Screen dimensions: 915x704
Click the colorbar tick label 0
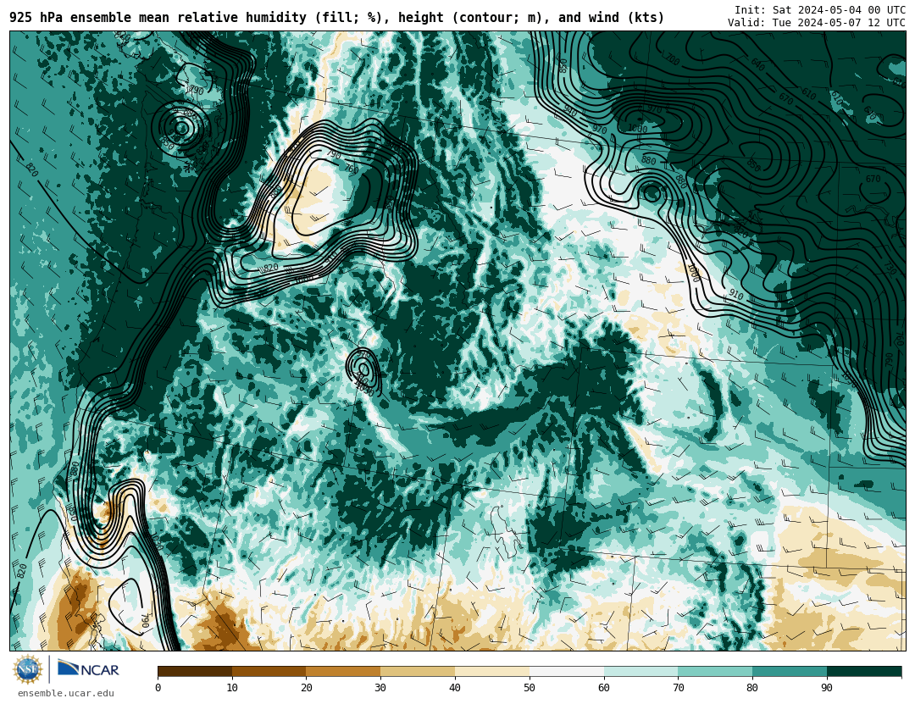pos(158,688)
